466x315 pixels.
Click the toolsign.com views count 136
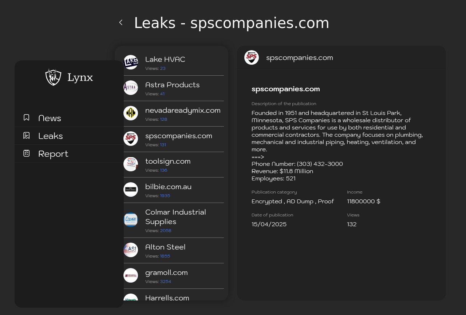point(164,170)
